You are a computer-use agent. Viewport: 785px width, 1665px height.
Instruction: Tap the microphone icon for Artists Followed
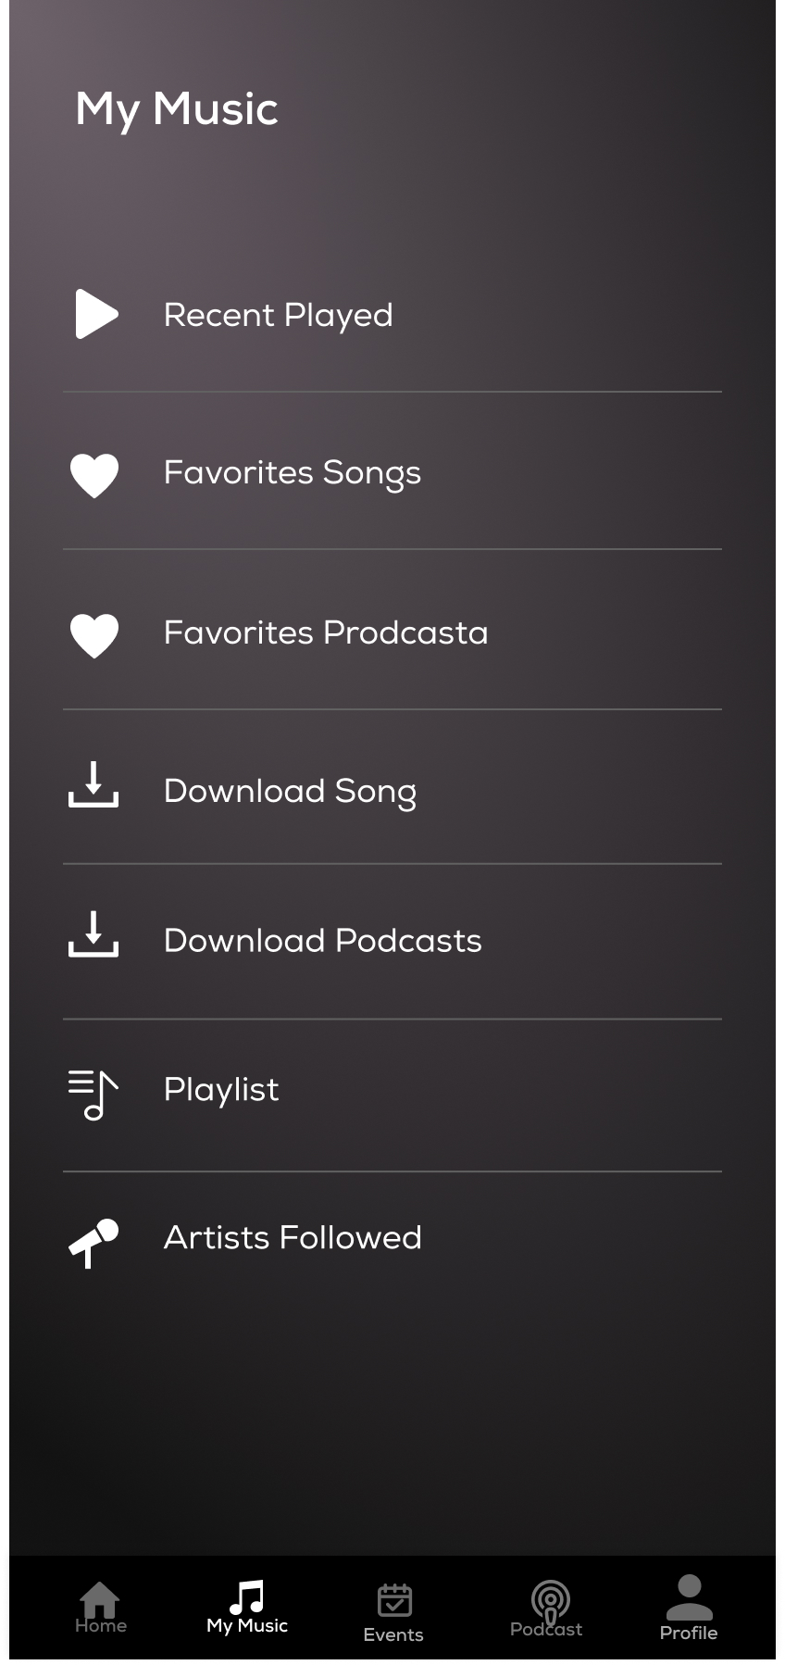pos(94,1242)
